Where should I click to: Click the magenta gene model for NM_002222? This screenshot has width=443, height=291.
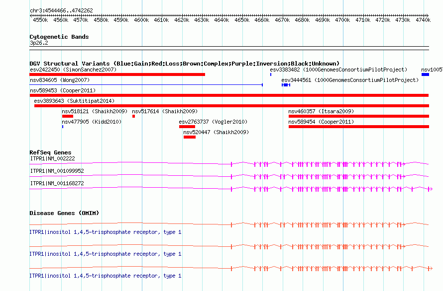click(x=229, y=164)
